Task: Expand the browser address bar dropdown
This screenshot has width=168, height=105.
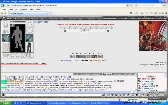Action: pos(127,6)
